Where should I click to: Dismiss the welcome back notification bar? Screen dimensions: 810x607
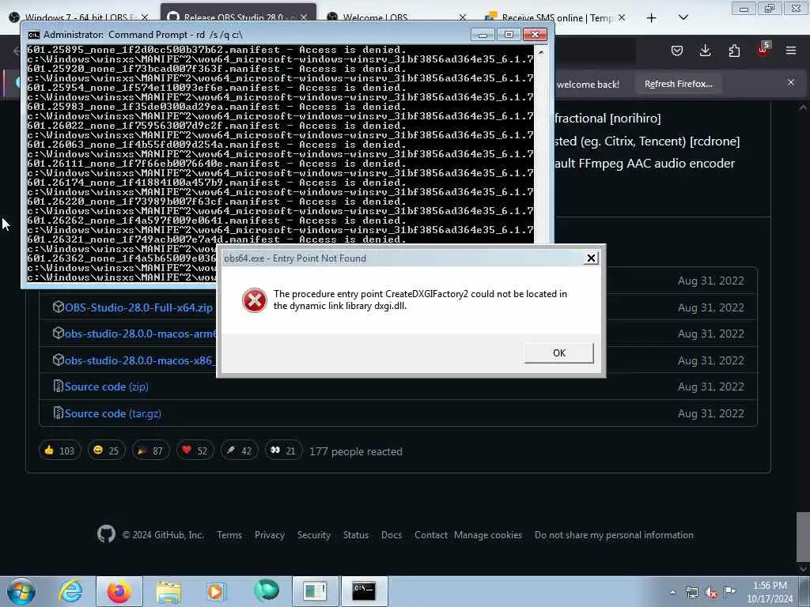click(x=791, y=82)
